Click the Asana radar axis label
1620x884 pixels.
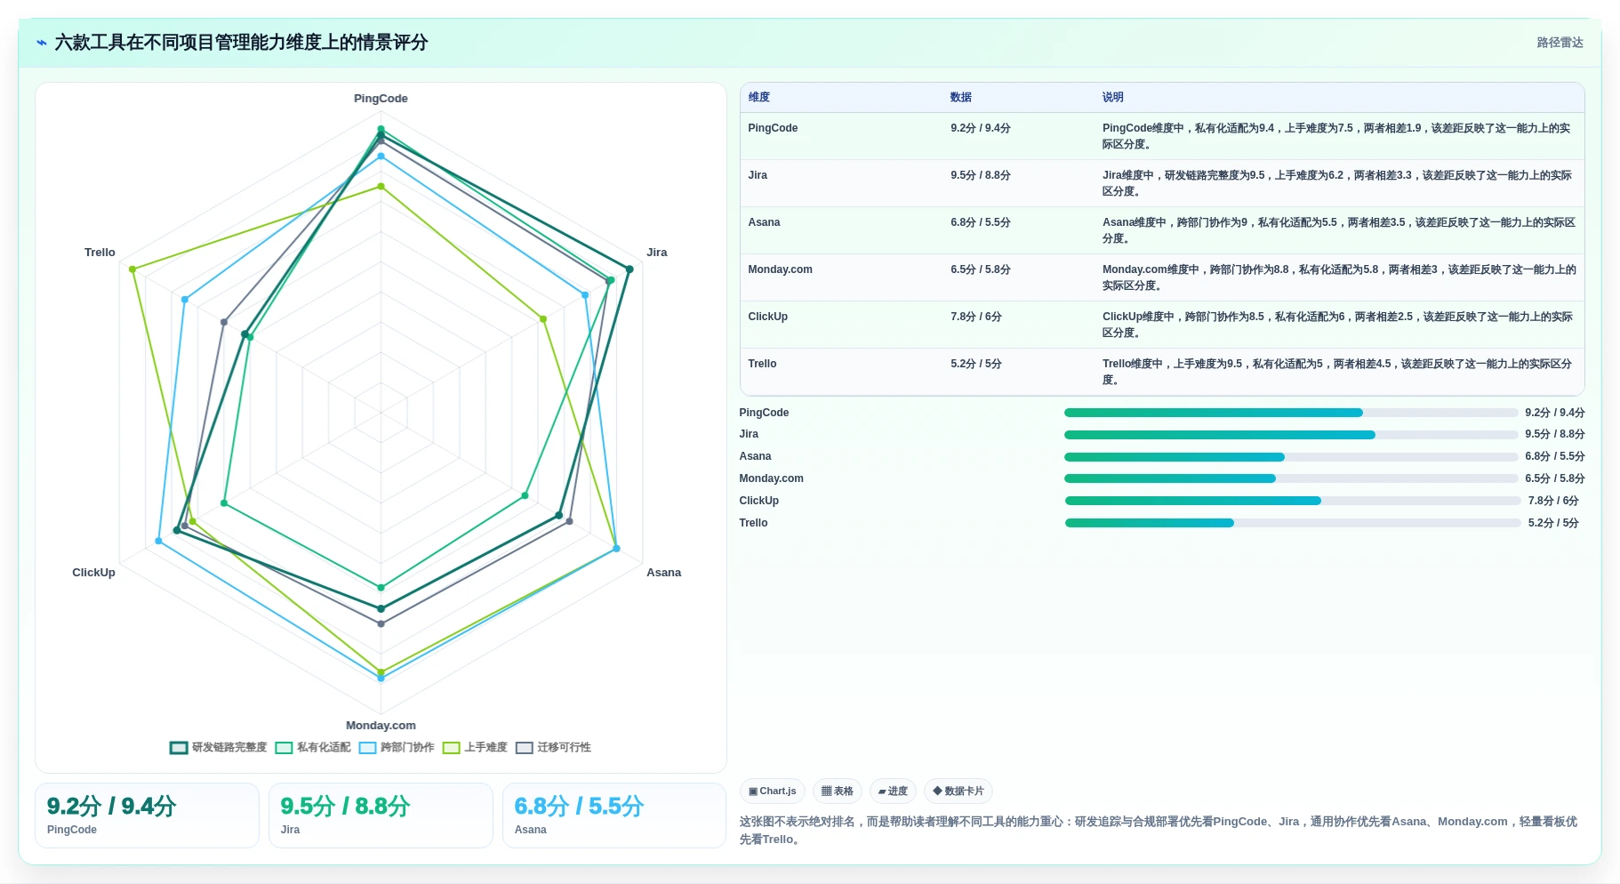(663, 573)
